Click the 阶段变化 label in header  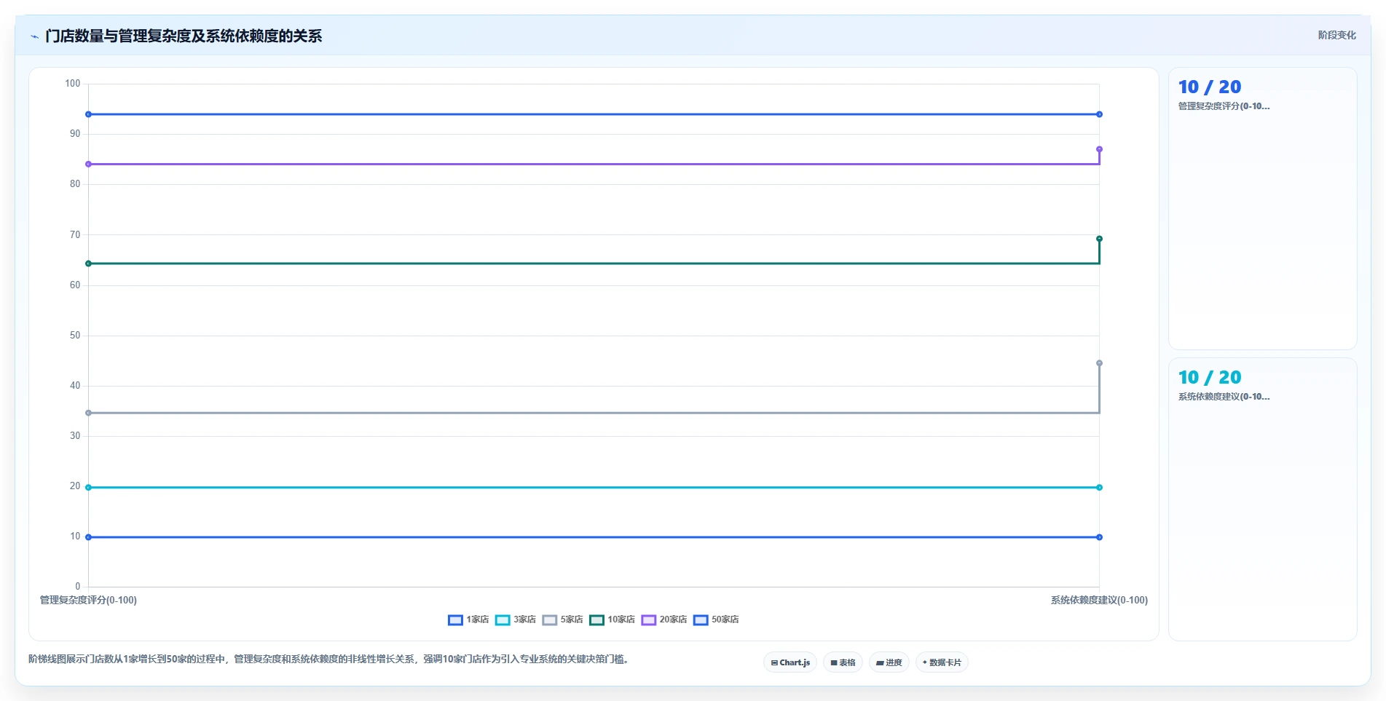click(1336, 35)
